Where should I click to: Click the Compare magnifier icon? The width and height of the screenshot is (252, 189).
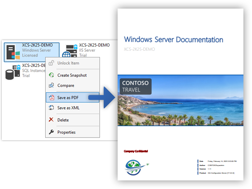click(51, 85)
